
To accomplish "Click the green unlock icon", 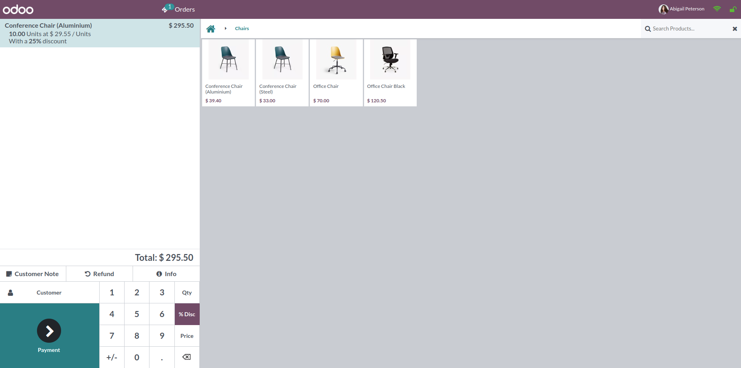I will click(x=733, y=9).
